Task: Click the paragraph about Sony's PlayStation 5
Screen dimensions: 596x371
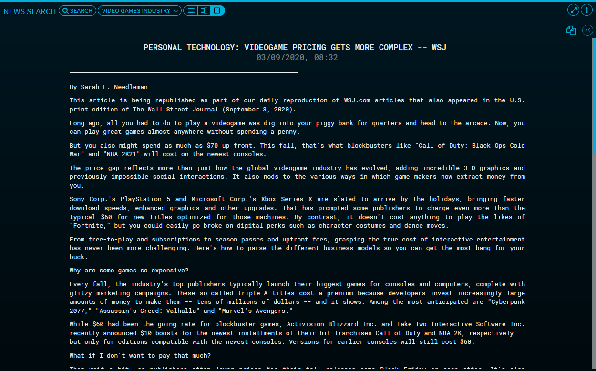Action: [297, 212]
